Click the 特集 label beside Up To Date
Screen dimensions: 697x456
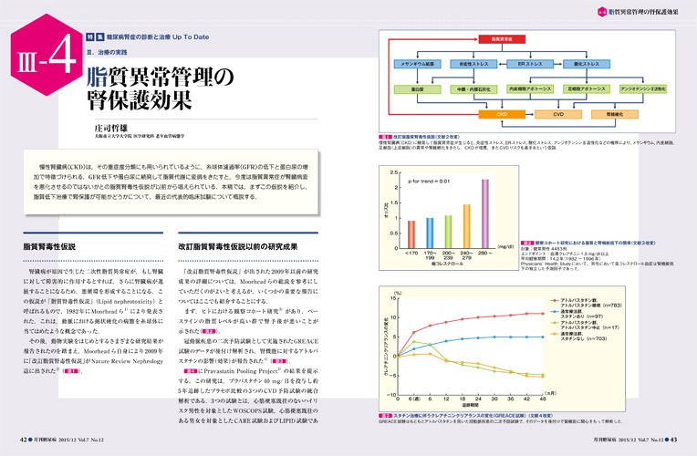coord(95,37)
